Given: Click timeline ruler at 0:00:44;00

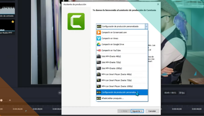Looking at the screenshot, I should (x=197, y=109).
